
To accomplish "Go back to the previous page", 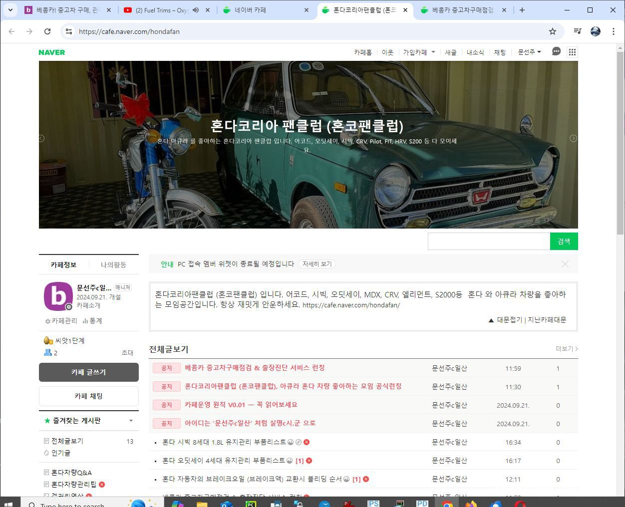I will tap(11, 31).
